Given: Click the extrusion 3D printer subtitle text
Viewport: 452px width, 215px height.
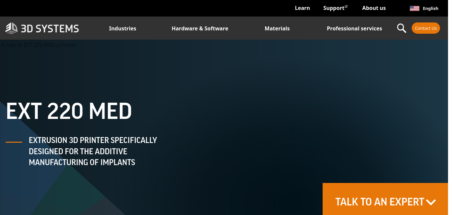Looking at the screenshot, I should point(93,151).
